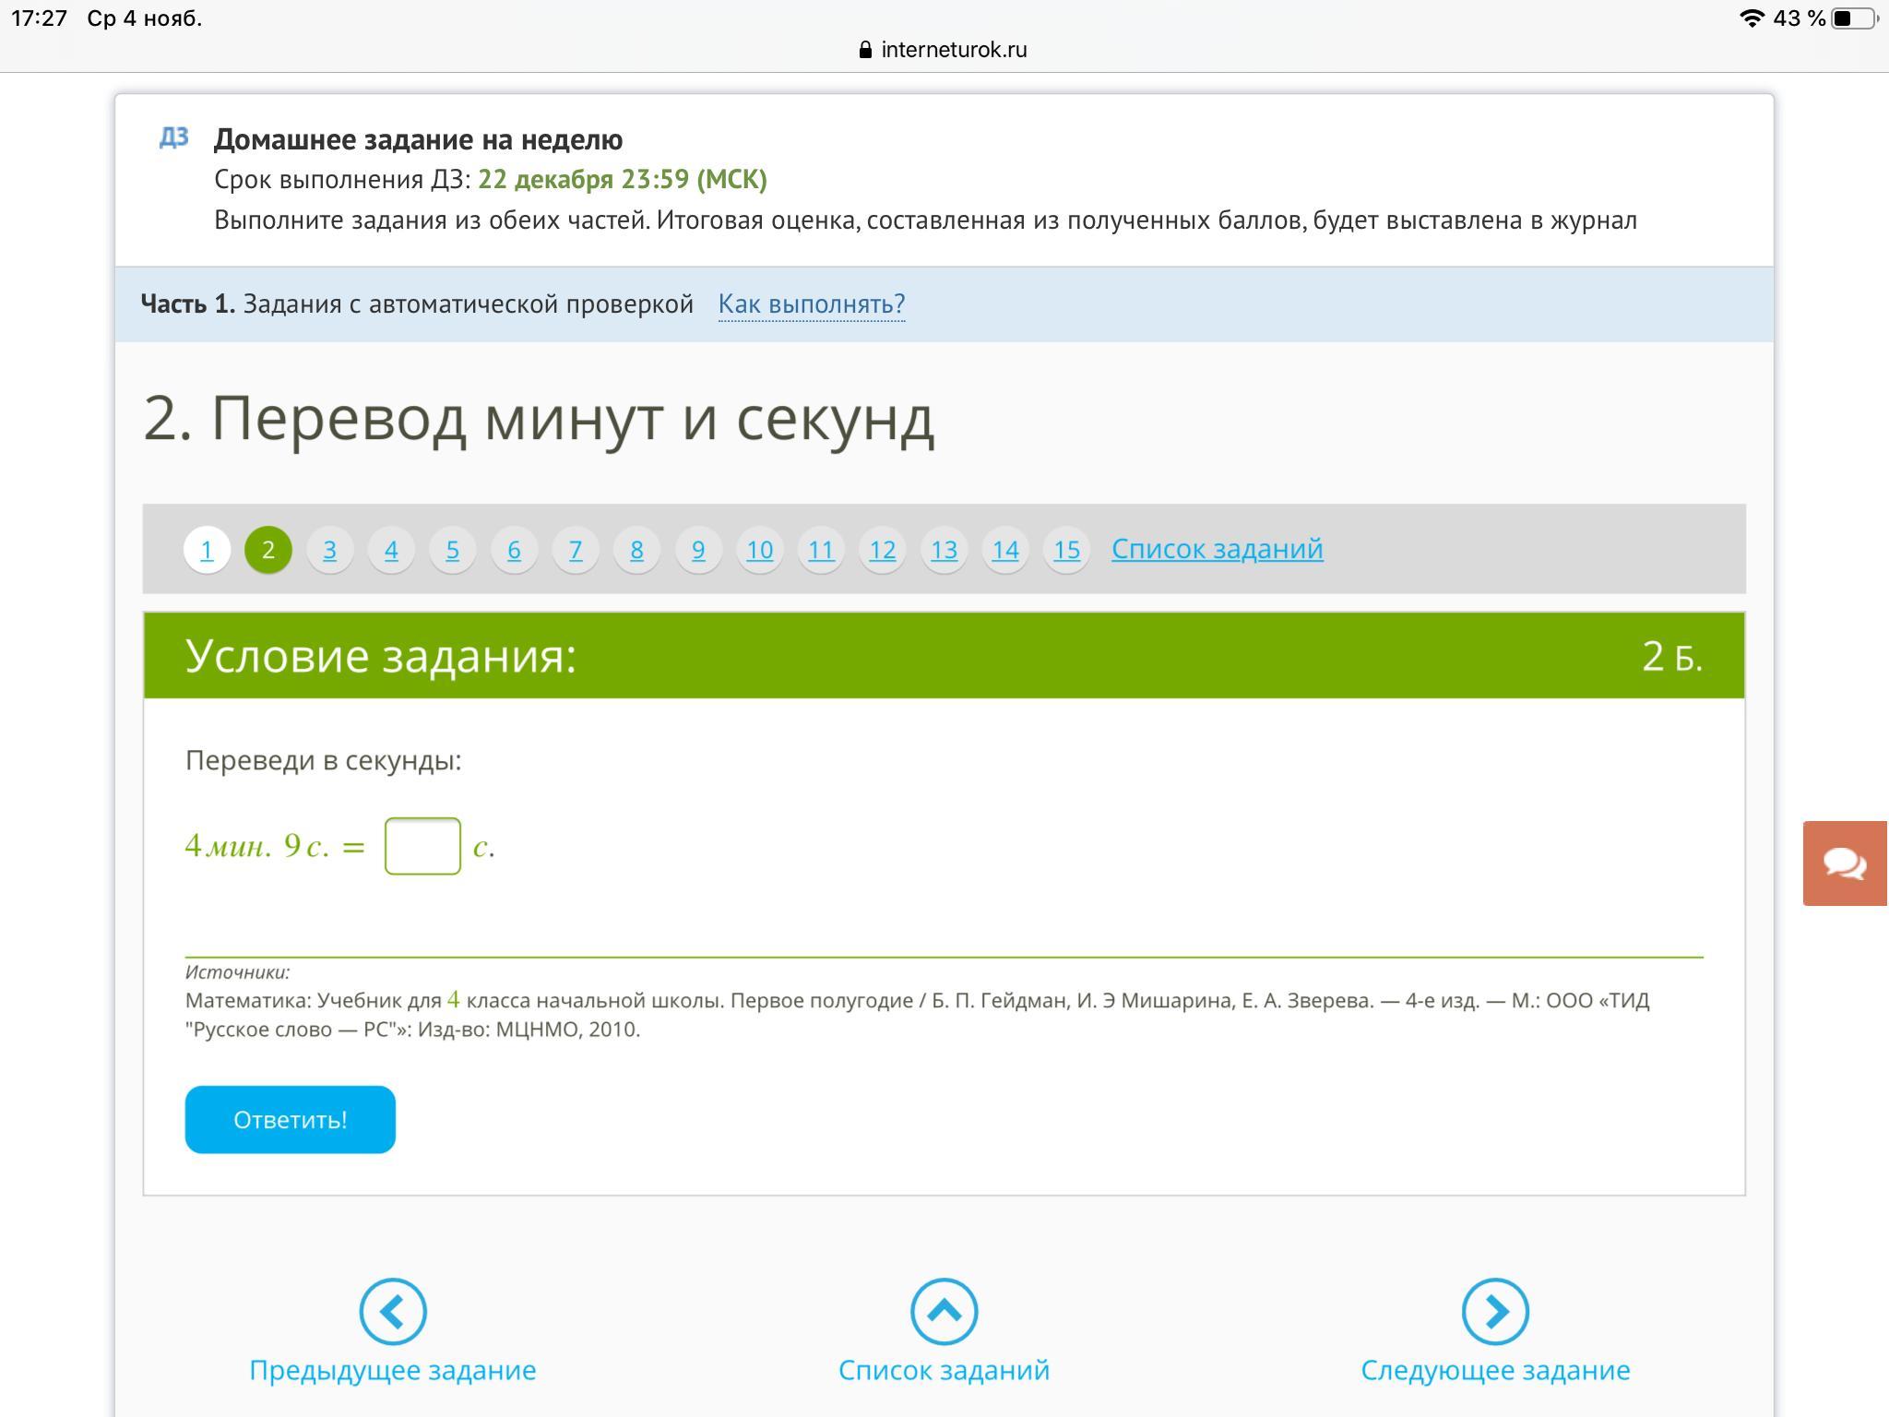Jump to task number 10
Image resolution: width=1889 pixels, height=1417 pixels.
click(759, 550)
